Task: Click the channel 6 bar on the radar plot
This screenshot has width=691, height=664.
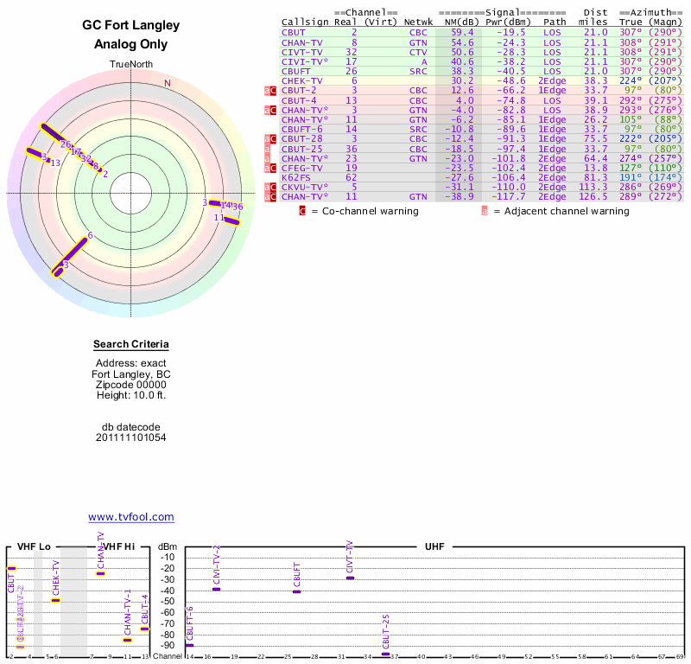Action: click(72, 254)
